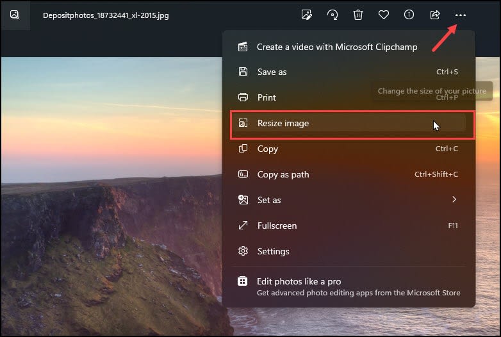501x337 pixels.
Task: Select Print in the menu
Action: pyautogui.click(x=349, y=97)
